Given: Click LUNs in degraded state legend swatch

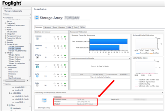Looking at the screenshot, I should (136, 82).
